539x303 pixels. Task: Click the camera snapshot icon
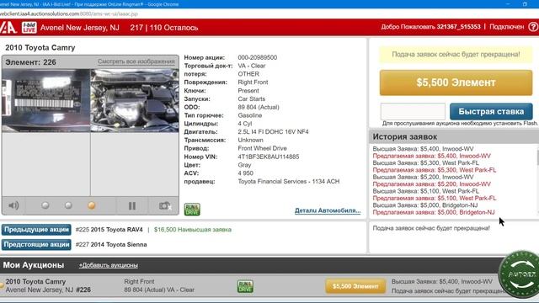[165, 205]
